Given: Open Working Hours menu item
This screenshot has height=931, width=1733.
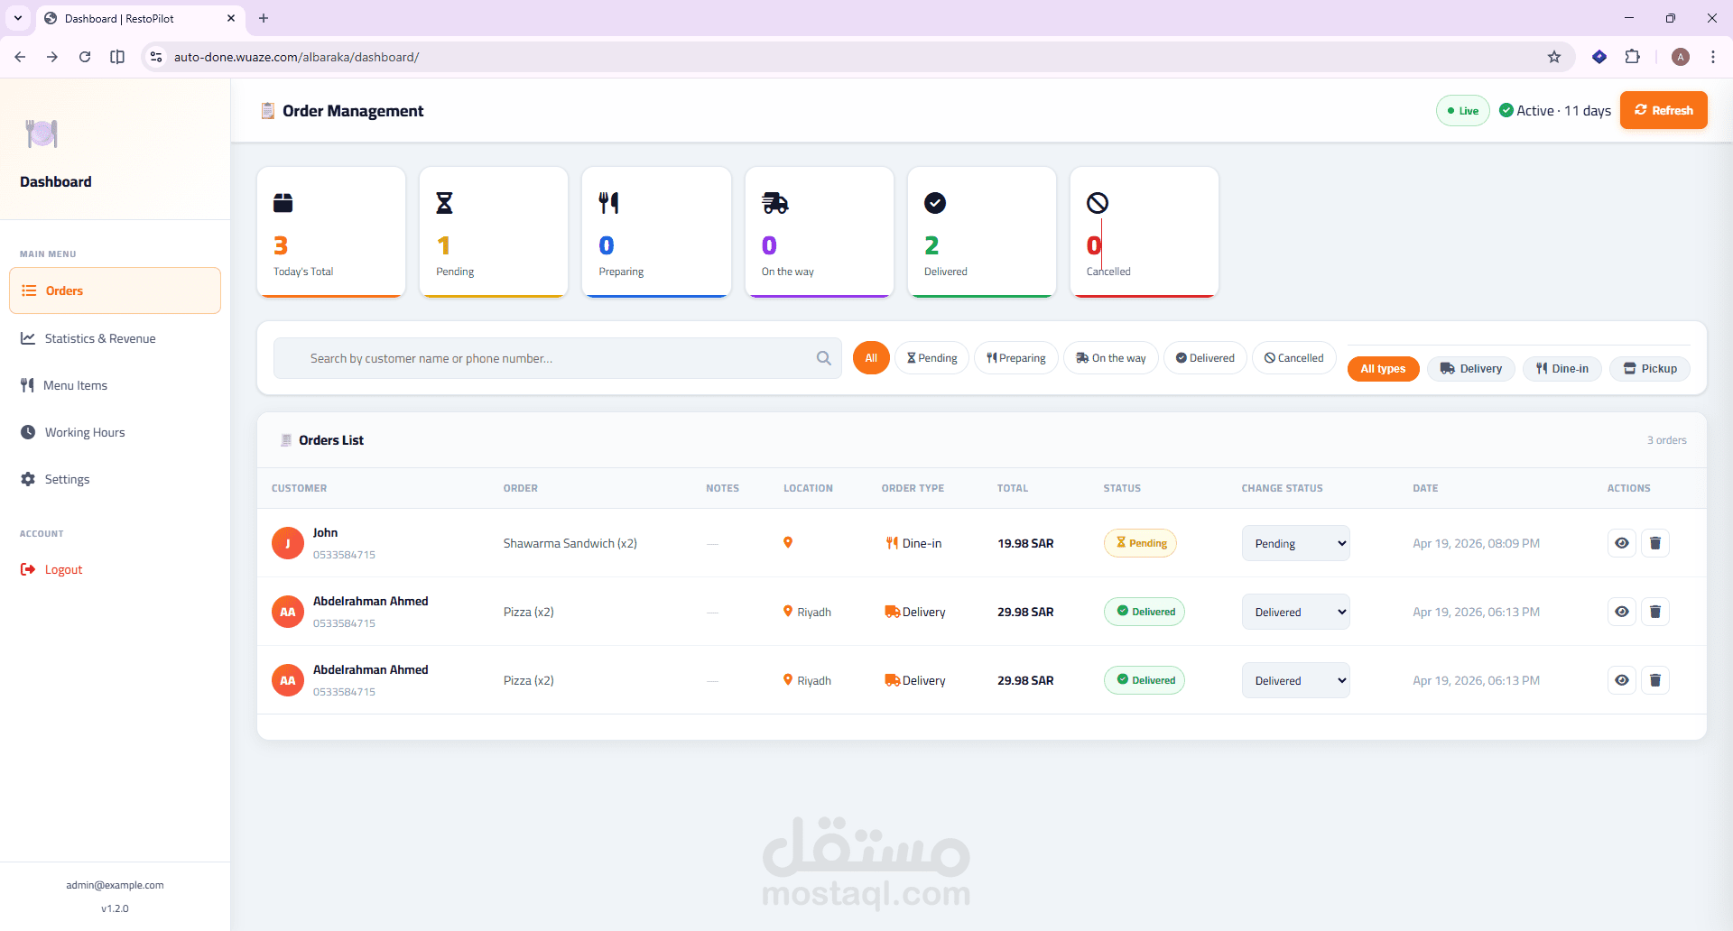Looking at the screenshot, I should point(115,432).
